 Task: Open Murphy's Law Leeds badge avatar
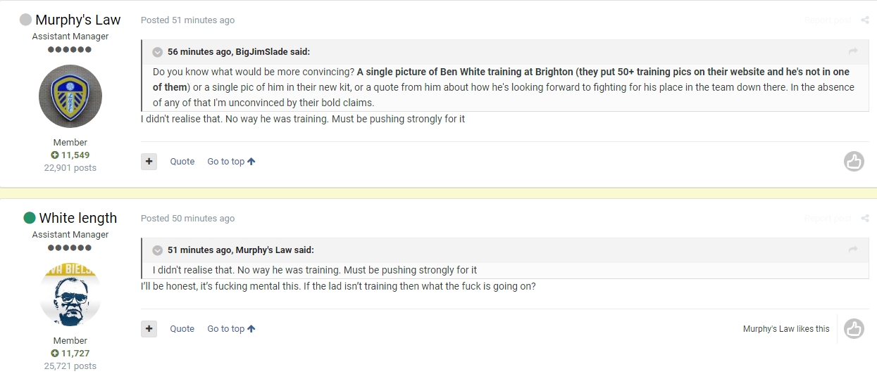70,96
